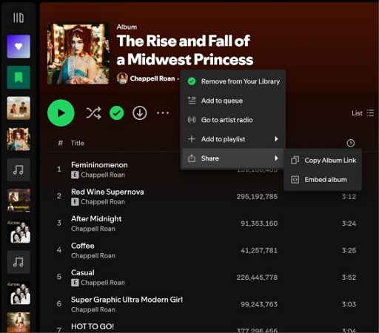The height and width of the screenshot is (333, 379).
Task: Click the Share submenu arrow
Action: pyautogui.click(x=277, y=158)
